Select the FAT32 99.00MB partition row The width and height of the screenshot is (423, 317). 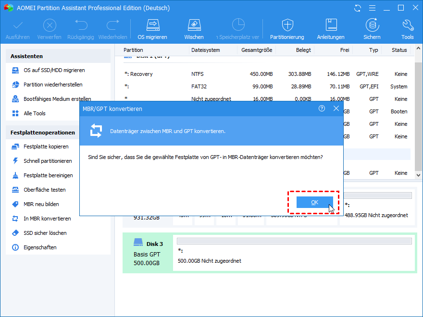(266, 86)
